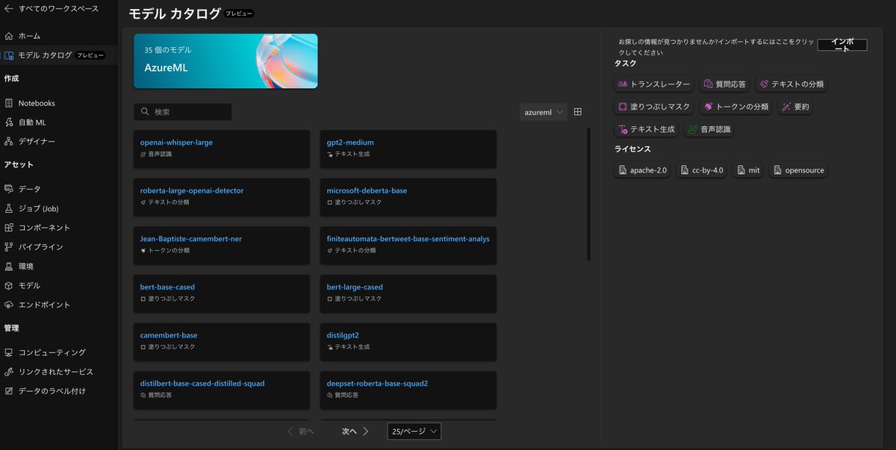Open microsoft-deberta-base model

[x=408, y=197]
